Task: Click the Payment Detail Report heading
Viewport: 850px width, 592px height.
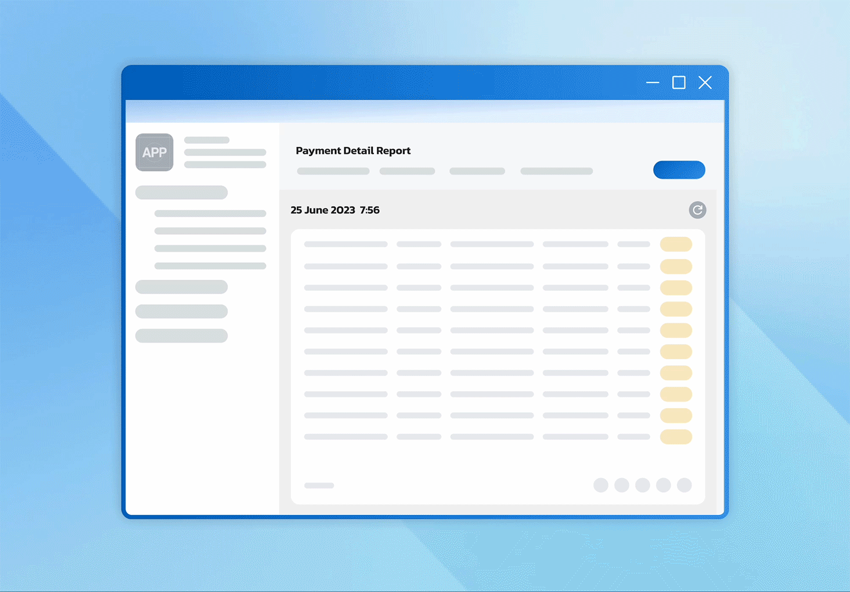Action: (x=353, y=151)
